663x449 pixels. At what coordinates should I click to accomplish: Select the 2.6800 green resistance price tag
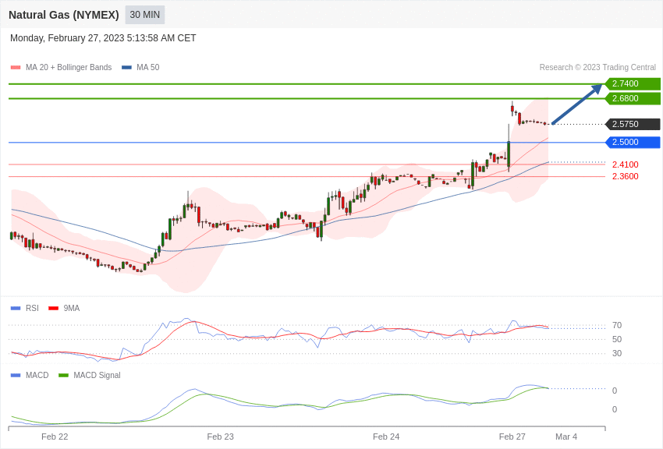pyautogui.click(x=633, y=98)
